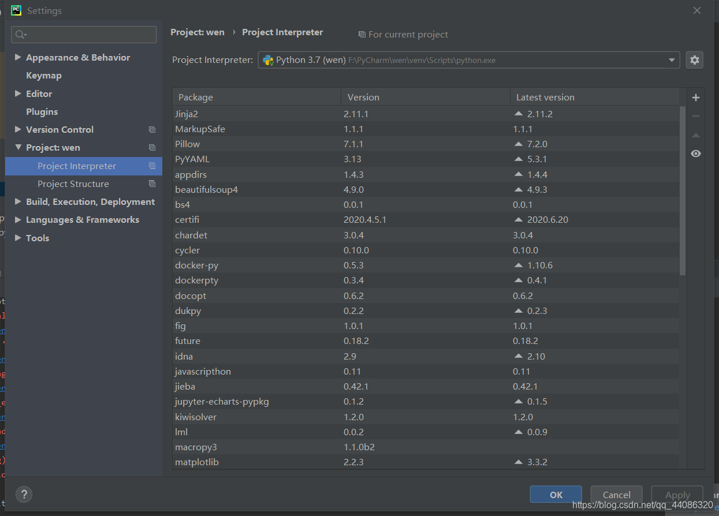This screenshot has width=719, height=516.
Task: Click upgrade arrow next to matplotlib 3.3.2
Action: pyautogui.click(x=518, y=462)
